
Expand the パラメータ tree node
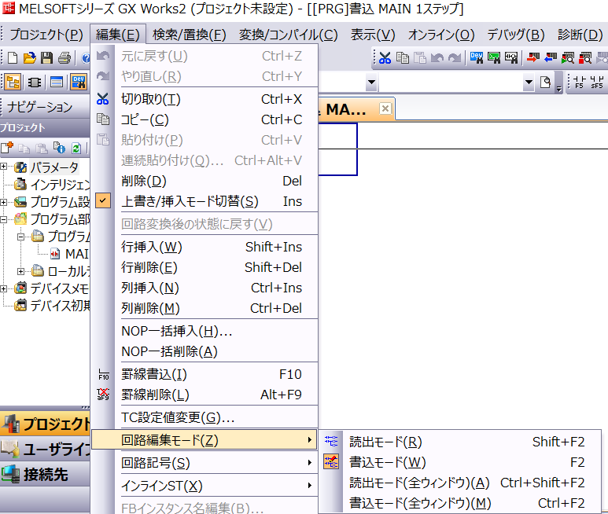coord(4,167)
